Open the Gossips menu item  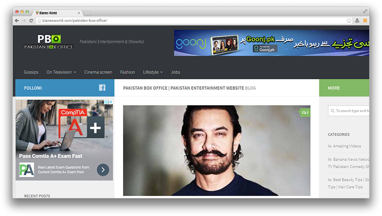point(31,72)
